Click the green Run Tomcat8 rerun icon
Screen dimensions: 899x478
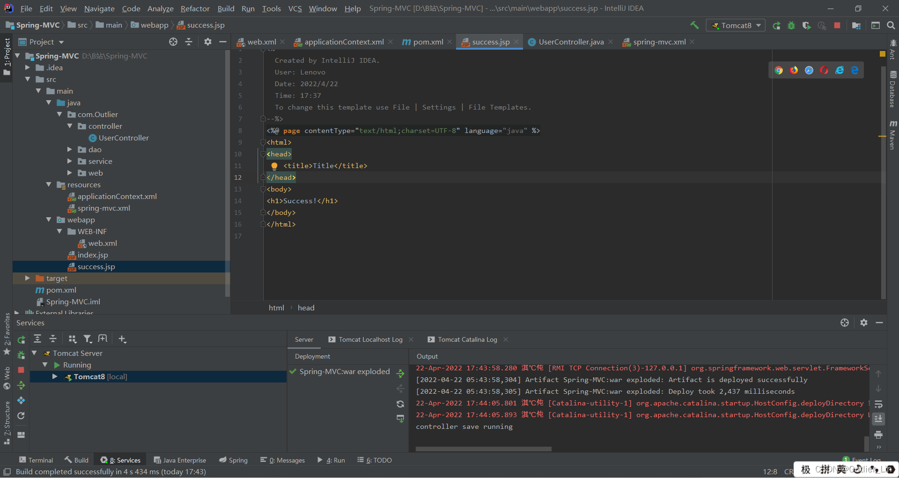click(x=776, y=26)
